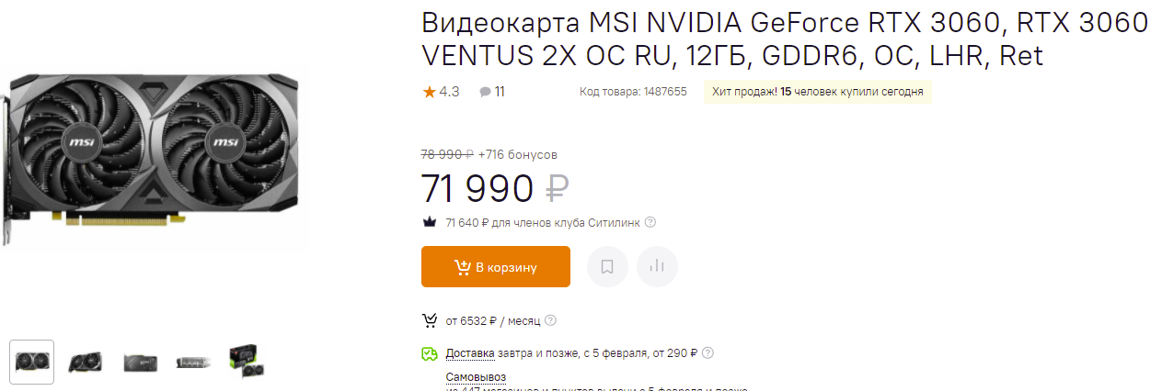Click the compare bar-chart icon
The height and width of the screenshot is (391, 1150).
click(x=657, y=267)
